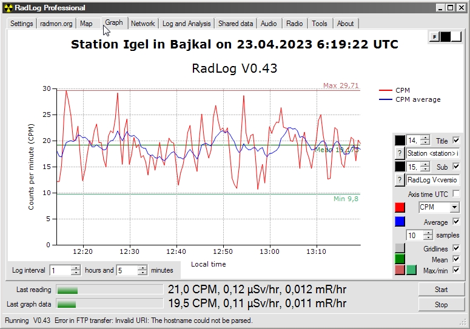
Task: Click the help button beside Station title field
Action: coord(400,153)
